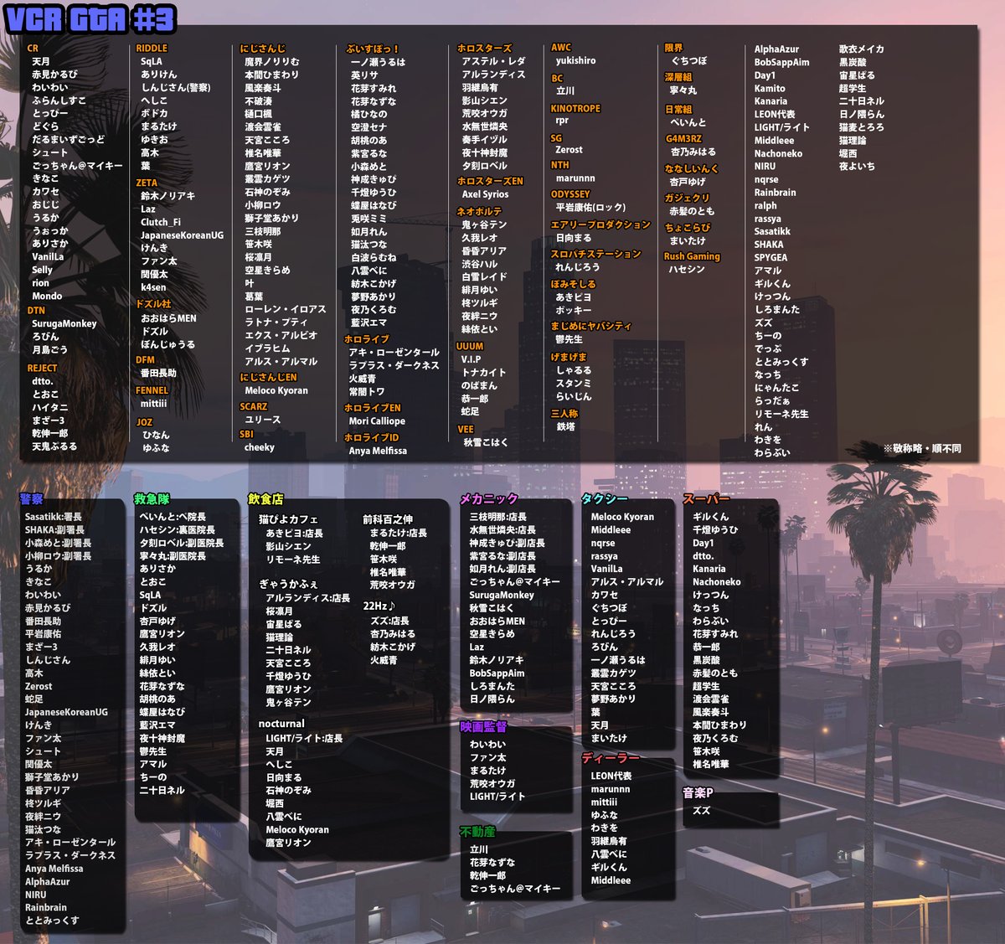This screenshot has height=944, width=1005.
Task: Click SHAKA:副署長 in police list
Action: (54, 530)
